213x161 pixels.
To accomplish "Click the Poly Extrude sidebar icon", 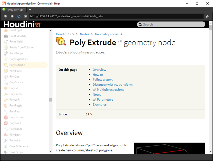I will pyautogui.click(x=6, y=65).
